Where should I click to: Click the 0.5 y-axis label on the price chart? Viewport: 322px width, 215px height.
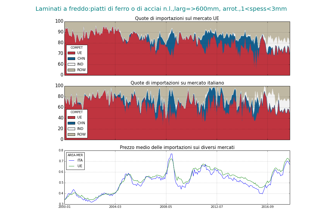point(61,183)
